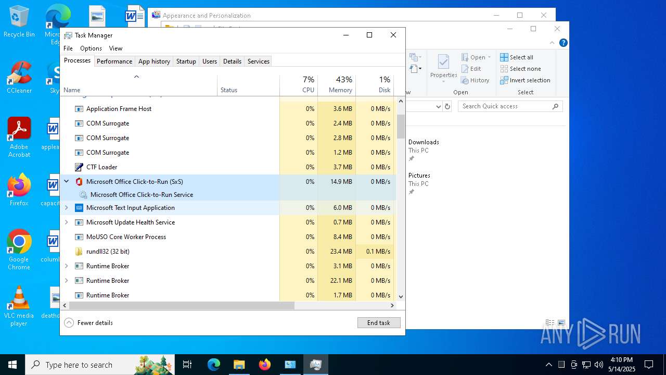The image size is (666, 375).
Task: Click Explorer help question mark icon
Action: pos(563,43)
